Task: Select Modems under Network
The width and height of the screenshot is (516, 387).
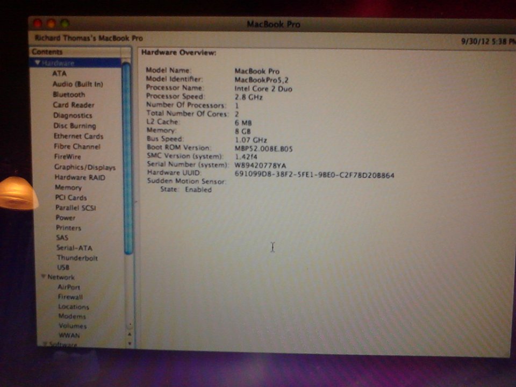Action: point(72,316)
